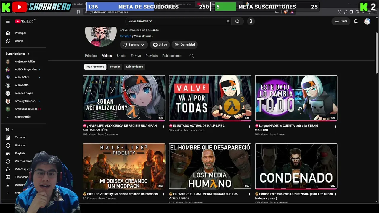
Task: Clear the search text with the X
Action: coord(228,21)
